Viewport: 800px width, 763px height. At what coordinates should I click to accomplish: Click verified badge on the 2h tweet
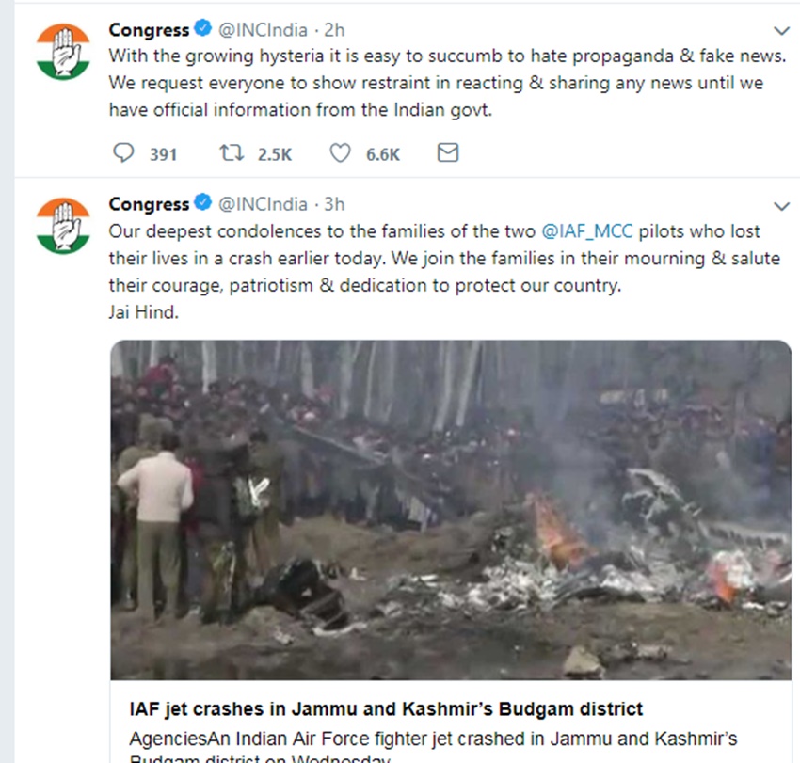point(203,30)
